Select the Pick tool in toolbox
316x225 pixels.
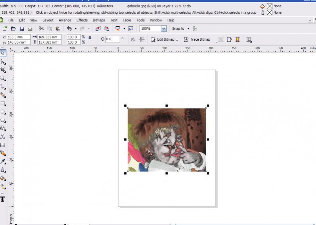(x=3, y=53)
